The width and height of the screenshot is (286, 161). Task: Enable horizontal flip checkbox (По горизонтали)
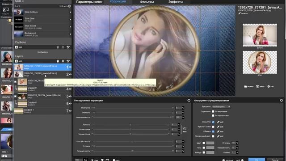[x=213, y=115]
